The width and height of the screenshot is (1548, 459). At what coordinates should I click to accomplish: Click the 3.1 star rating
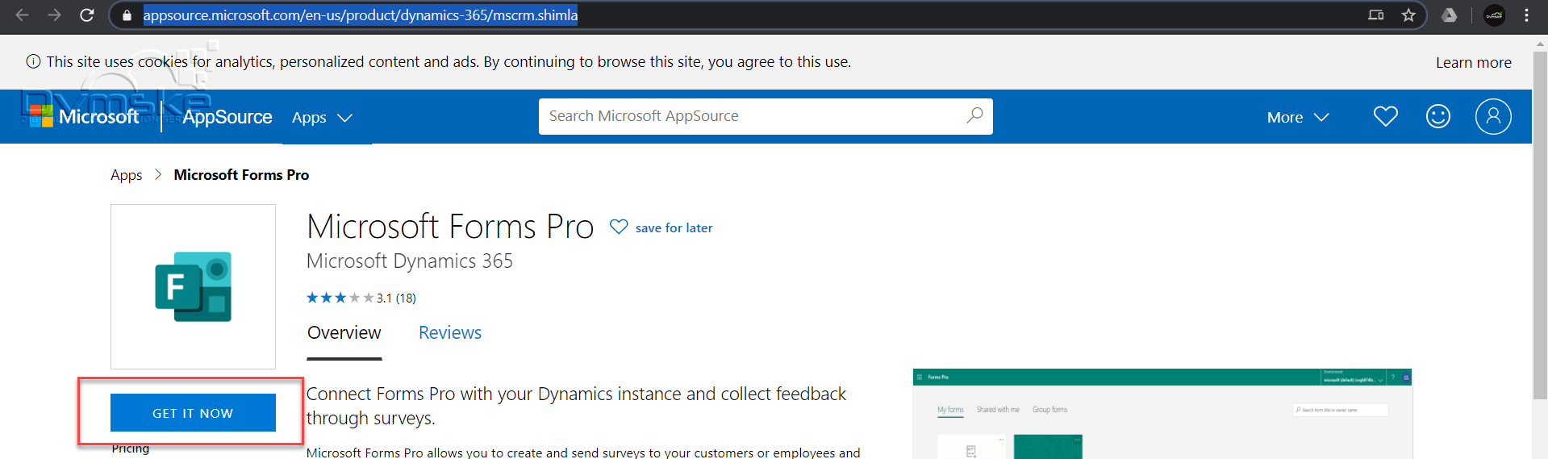pyautogui.click(x=361, y=298)
